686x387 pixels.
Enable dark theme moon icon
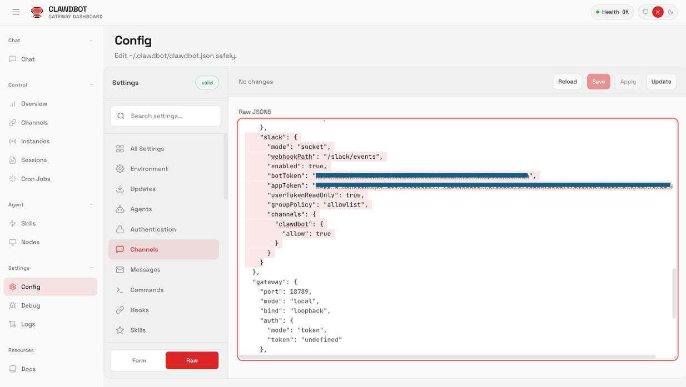[x=670, y=12]
